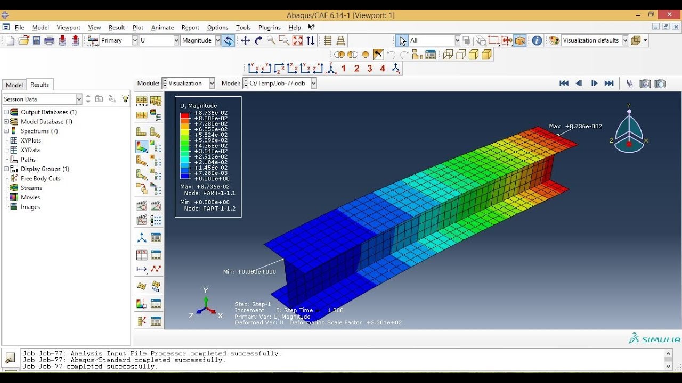Create a new model database
682x383 pixels.
pos(11,40)
